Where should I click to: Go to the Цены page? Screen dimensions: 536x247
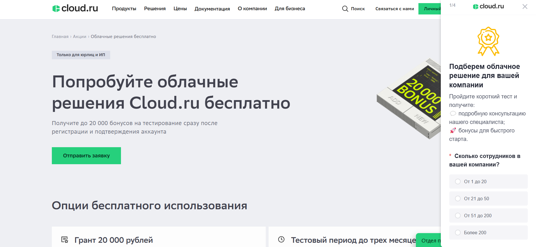(x=180, y=9)
